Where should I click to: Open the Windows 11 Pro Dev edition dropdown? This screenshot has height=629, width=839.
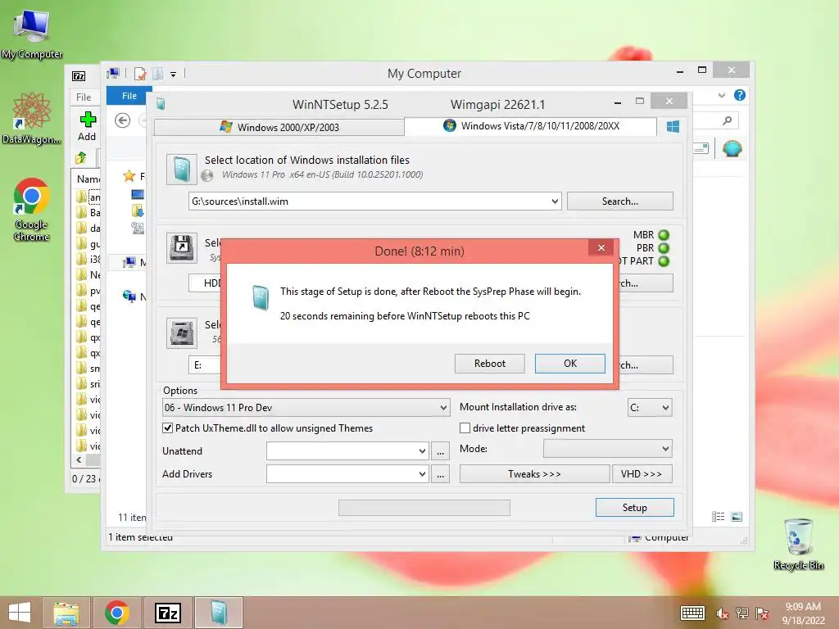coord(306,408)
